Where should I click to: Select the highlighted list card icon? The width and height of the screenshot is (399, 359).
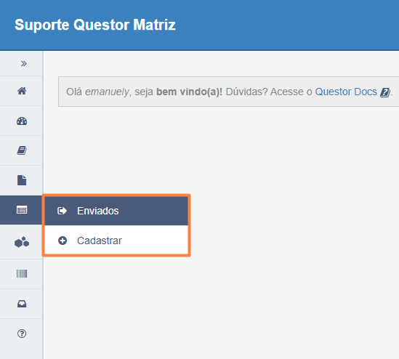[x=22, y=210]
